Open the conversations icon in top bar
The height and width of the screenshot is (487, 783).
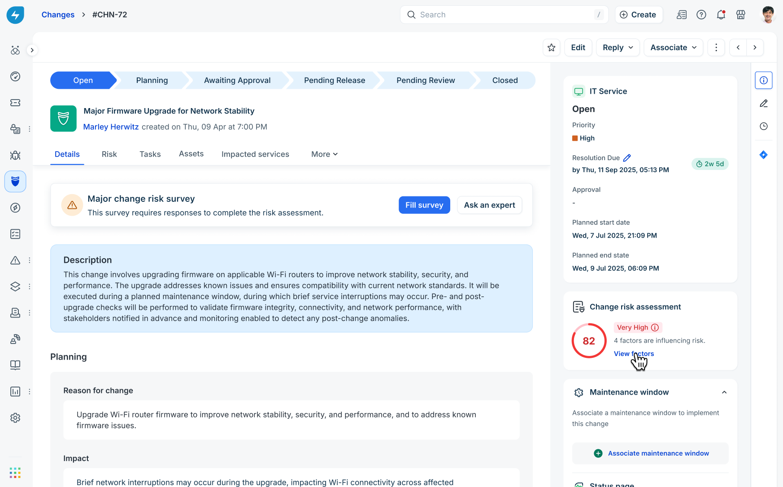(x=682, y=15)
